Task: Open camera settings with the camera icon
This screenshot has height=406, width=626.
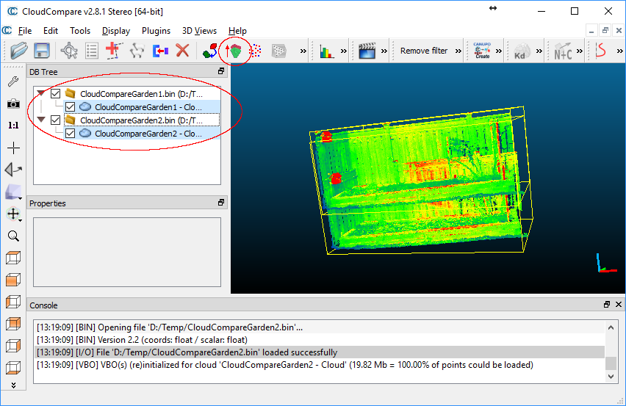Action: (13, 104)
